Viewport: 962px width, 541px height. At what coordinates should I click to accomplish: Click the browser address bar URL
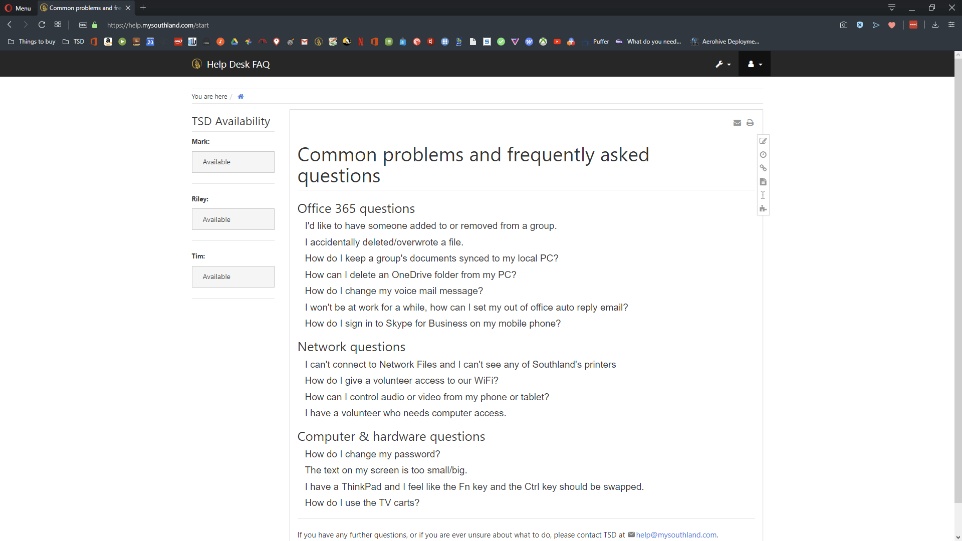click(158, 25)
